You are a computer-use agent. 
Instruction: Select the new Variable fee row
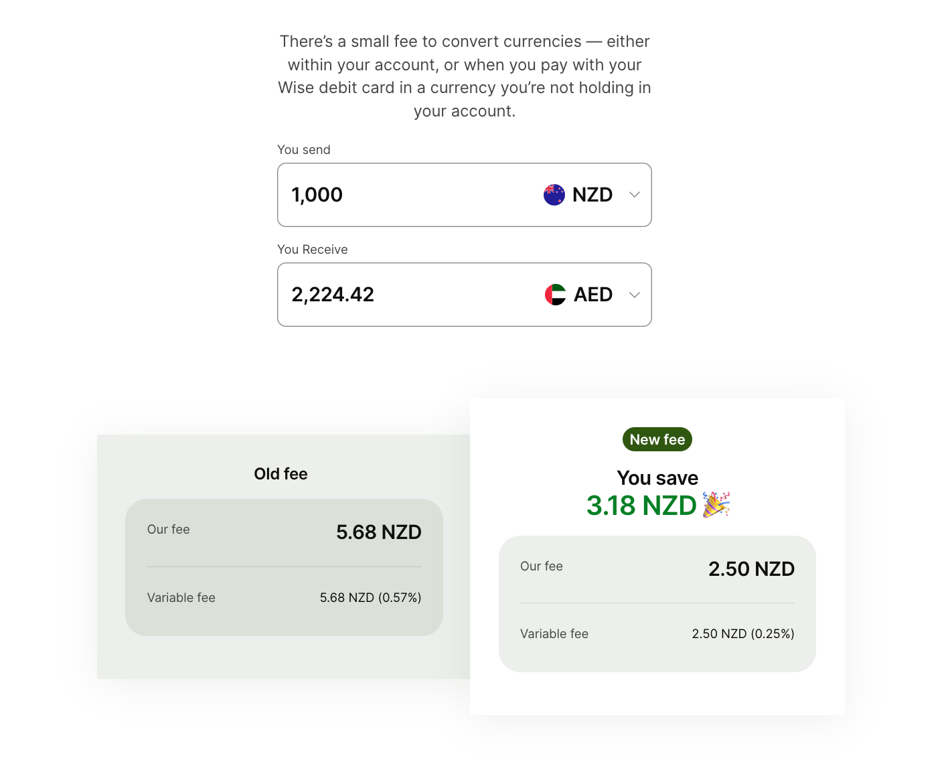[657, 633]
